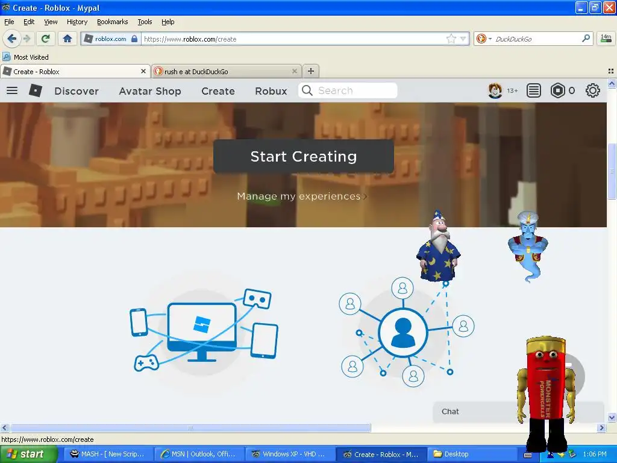617x463 pixels.
Task: Open the History menu
Action: (x=77, y=22)
